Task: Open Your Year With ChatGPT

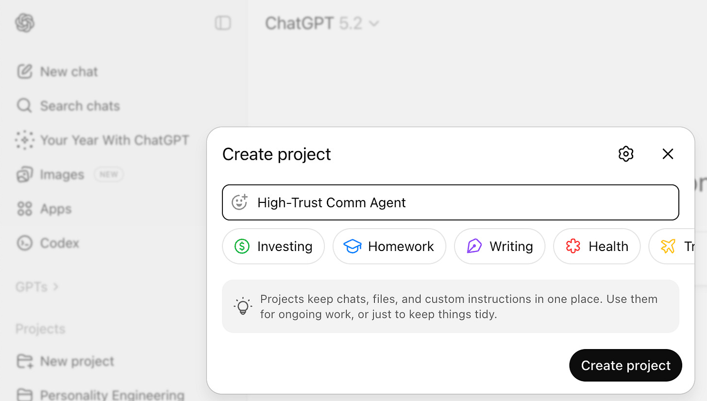Action: pos(115,140)
